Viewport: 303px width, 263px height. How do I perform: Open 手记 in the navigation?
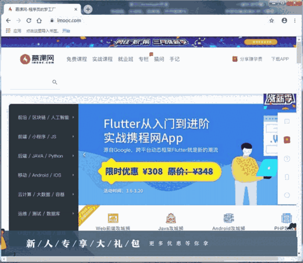[x=174, y=59]
